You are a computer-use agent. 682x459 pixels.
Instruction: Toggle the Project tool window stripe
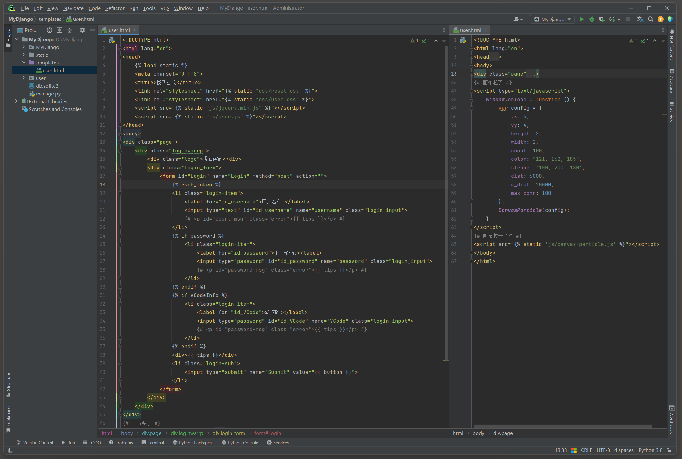[x=8, y=37]
